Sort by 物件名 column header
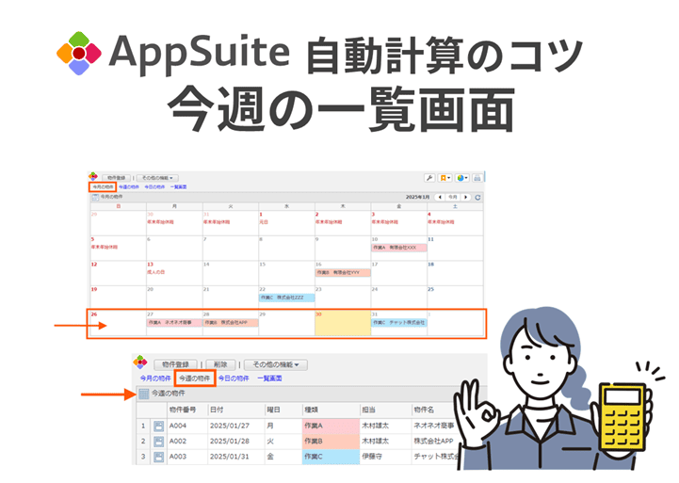The image size is (679, 483). pos(424,410)
